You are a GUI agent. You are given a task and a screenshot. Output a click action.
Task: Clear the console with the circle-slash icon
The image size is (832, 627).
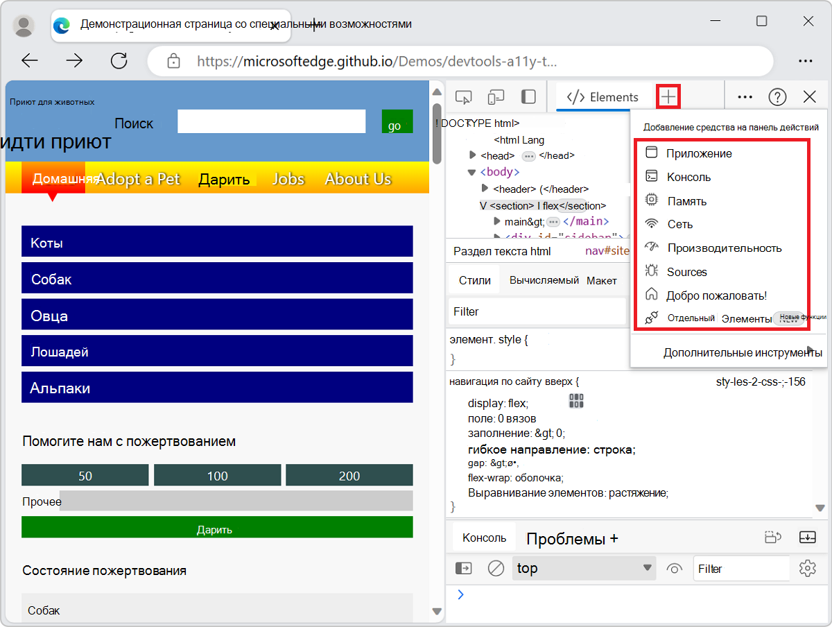496,568
